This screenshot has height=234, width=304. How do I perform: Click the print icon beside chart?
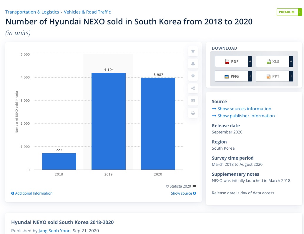pyautogui.click(x=193, y=113)
